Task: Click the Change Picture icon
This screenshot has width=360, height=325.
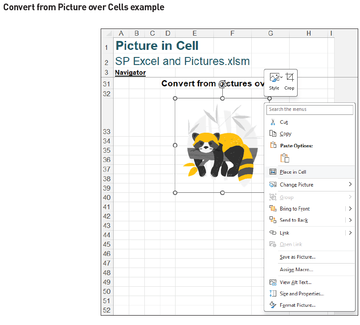Action: [273, 184]
